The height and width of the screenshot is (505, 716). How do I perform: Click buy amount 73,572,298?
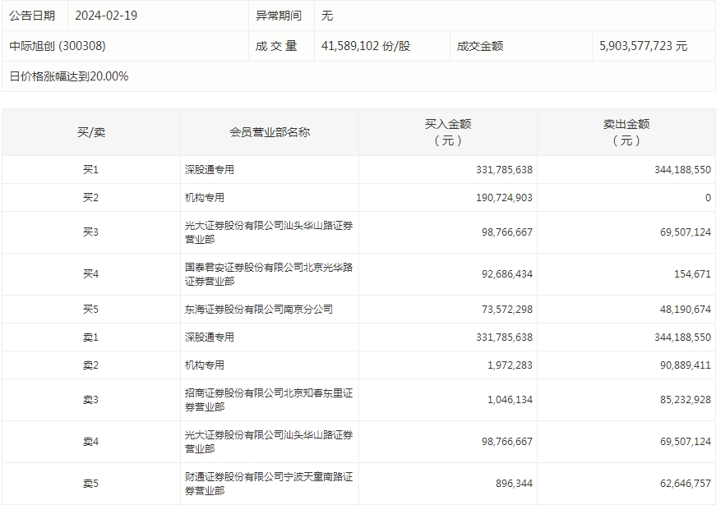pyautogui.click(x=507, y=310)
